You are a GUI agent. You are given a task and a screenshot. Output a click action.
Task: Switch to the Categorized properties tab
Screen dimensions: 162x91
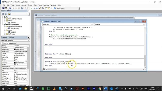click(13, 43)
